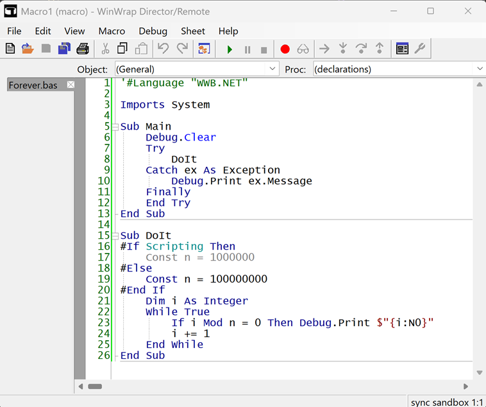Click line number 23 in the margin
The image size is (486, 407).
click(x=104, y=322)
